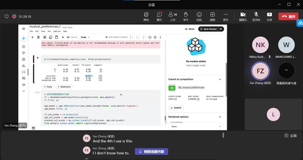
Task: Open the Accelerator dropdown set to None
Action: (x=195, y=126)
